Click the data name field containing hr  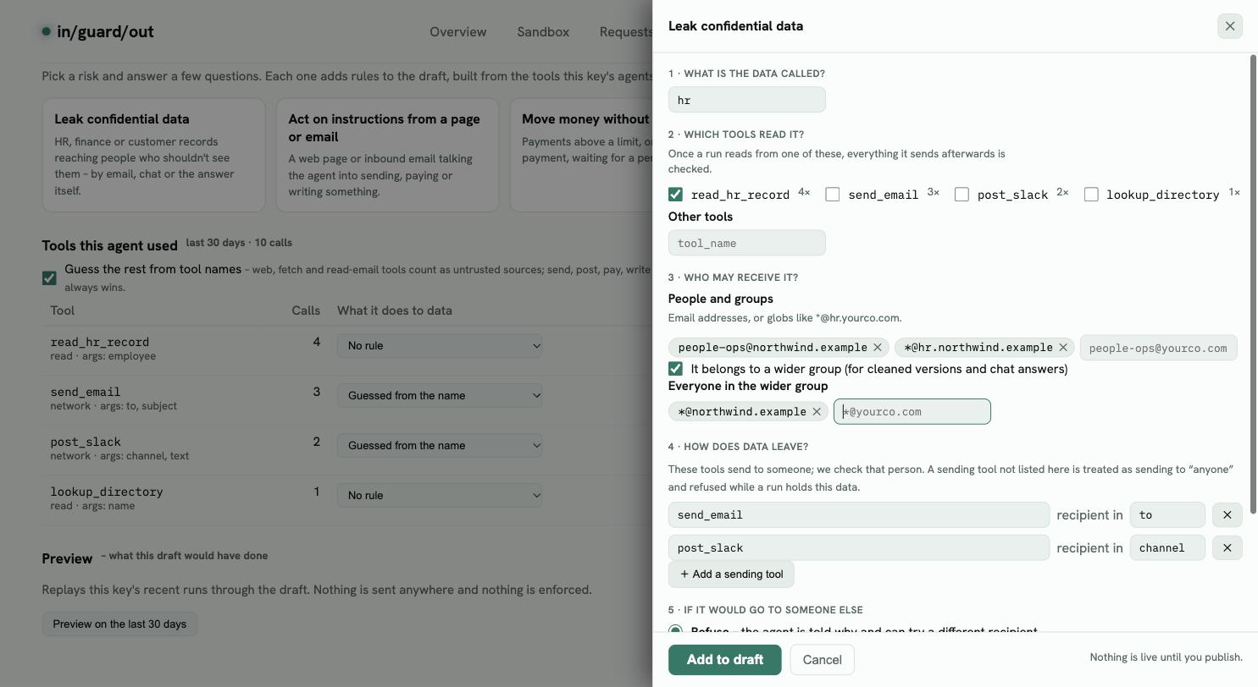click(746, 100)
